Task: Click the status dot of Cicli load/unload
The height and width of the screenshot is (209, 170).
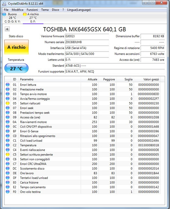Action: [x=8, y=140]
